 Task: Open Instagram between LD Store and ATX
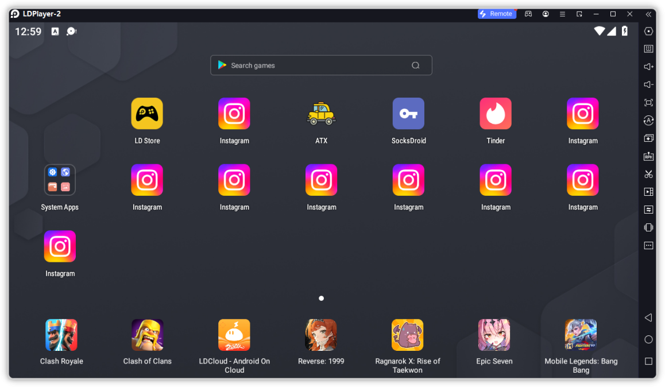[234, 114]
